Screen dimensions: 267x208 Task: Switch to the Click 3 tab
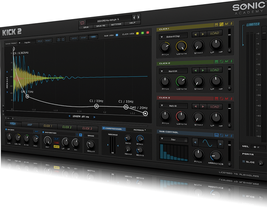[87, 128]
